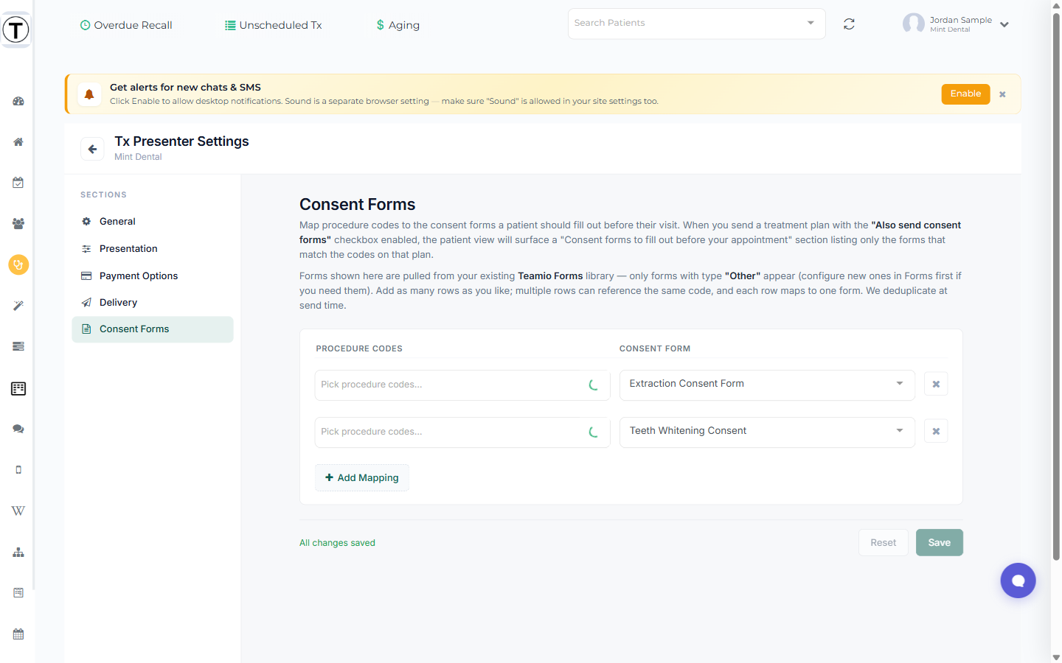
Task: Open the Aging link
Action: click(x=398, y=25)
